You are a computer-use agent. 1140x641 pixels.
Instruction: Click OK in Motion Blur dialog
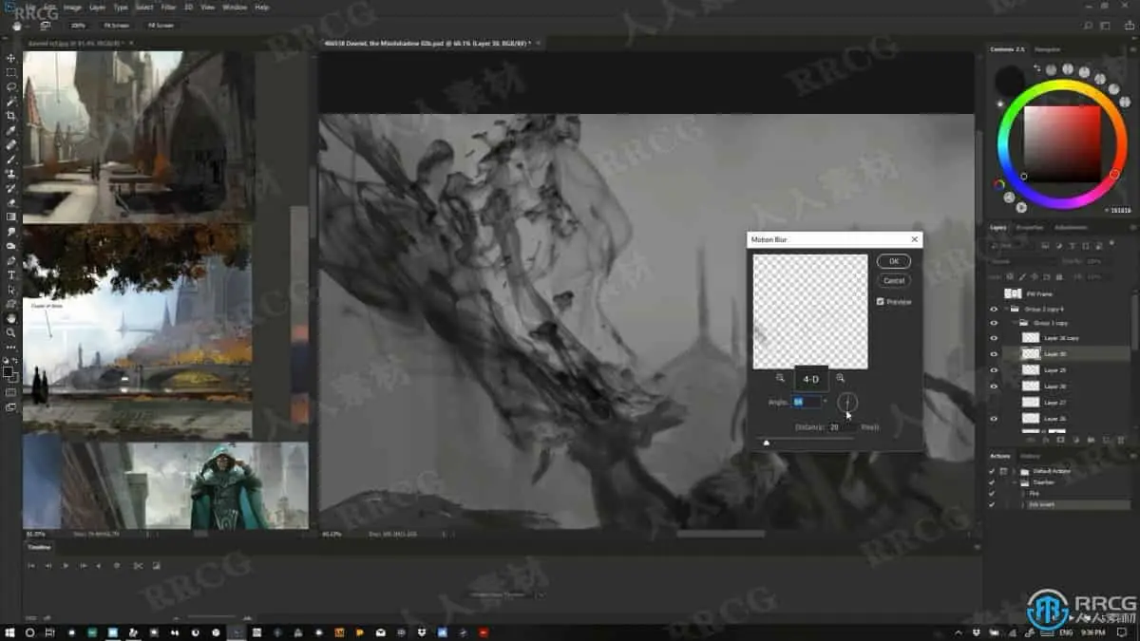[x=893, y=261]
